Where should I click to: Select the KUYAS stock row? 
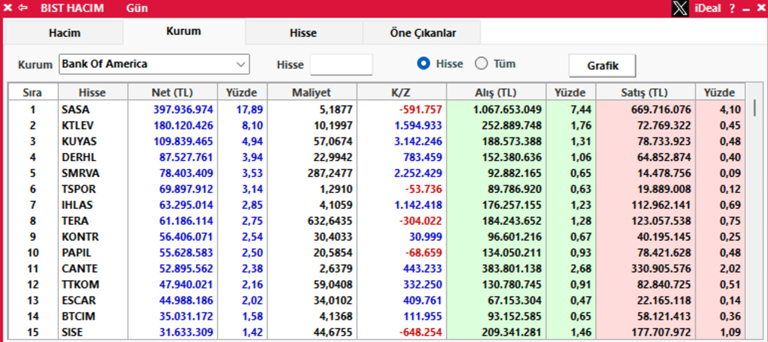[x=377, y=141]
